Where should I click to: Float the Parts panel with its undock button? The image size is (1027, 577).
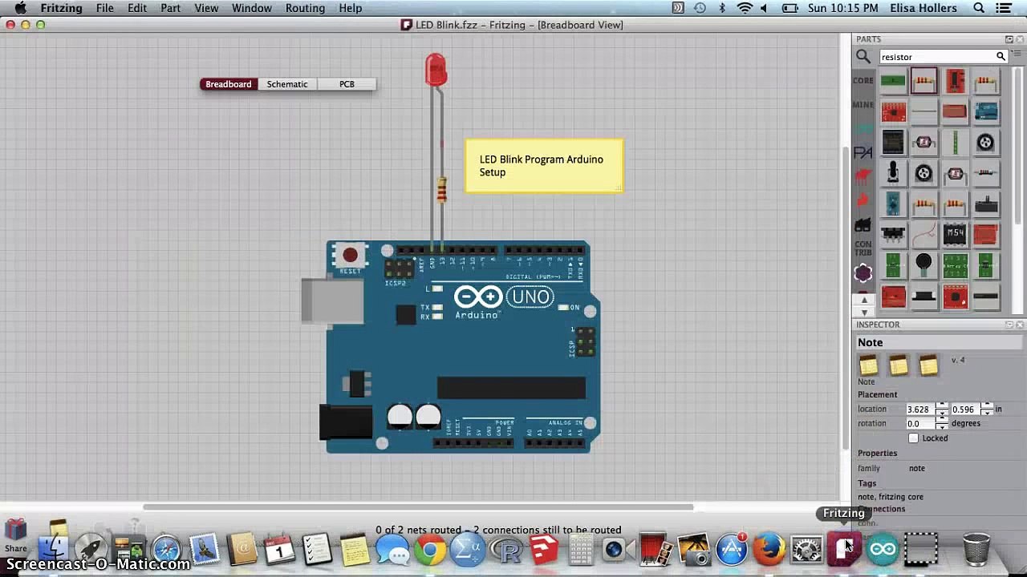point(1009,39)
